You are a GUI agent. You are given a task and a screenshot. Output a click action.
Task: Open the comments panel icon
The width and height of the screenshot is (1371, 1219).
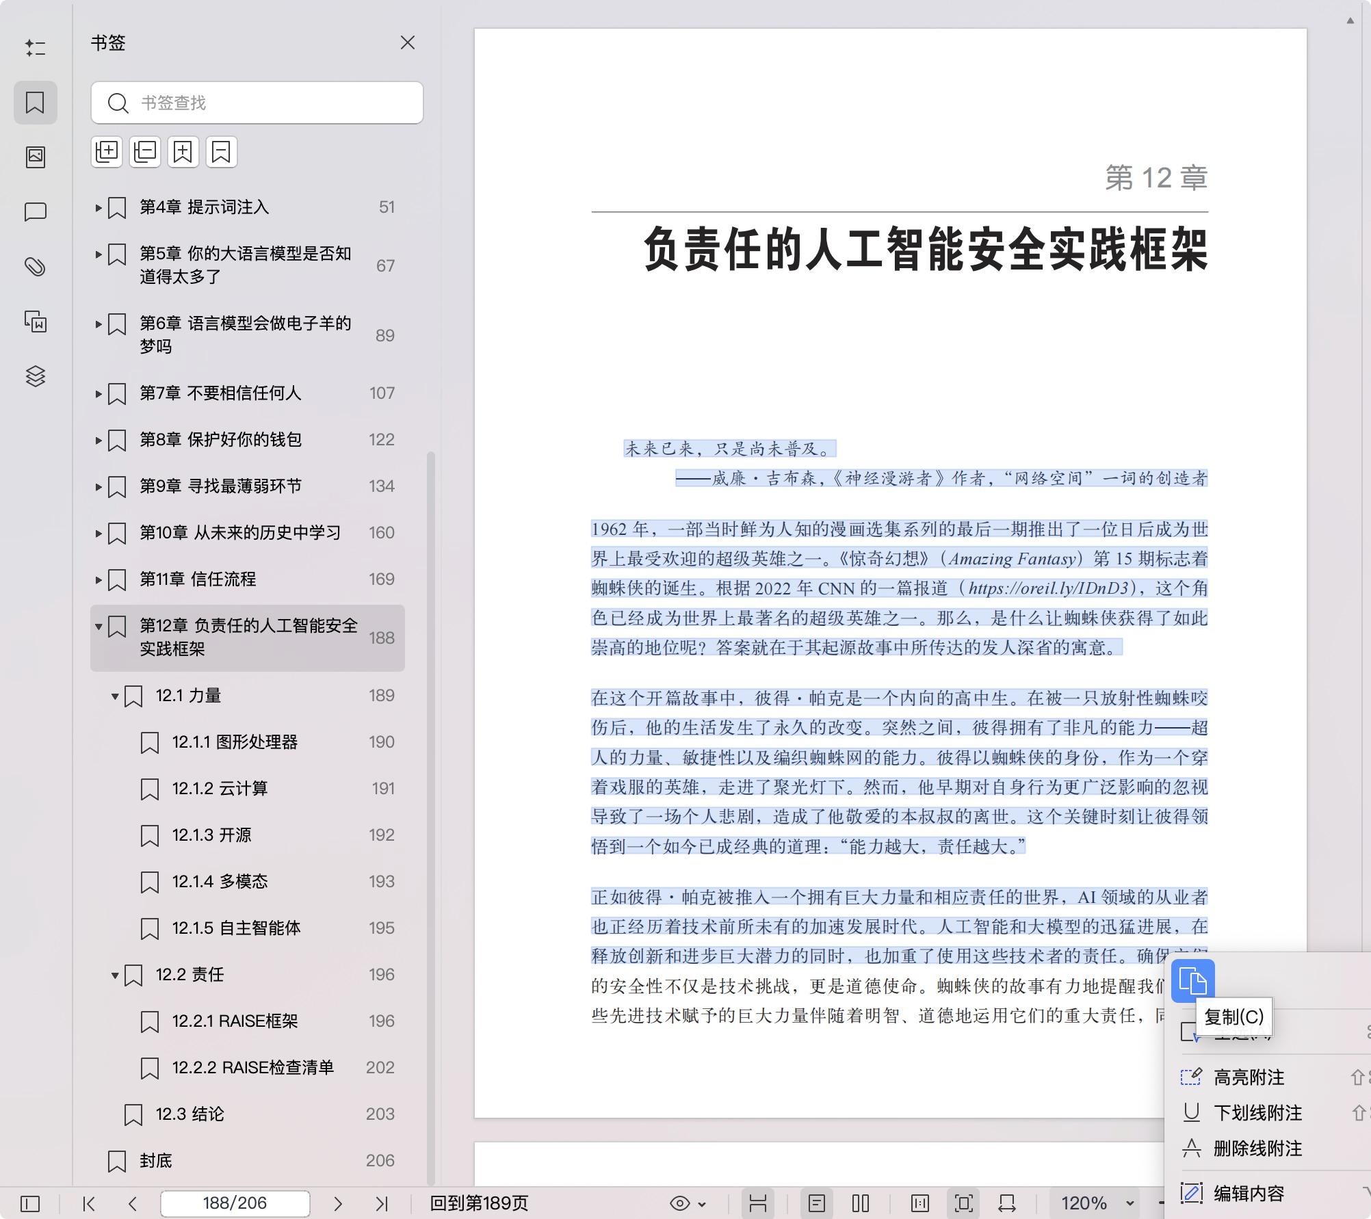coord(36,212)
